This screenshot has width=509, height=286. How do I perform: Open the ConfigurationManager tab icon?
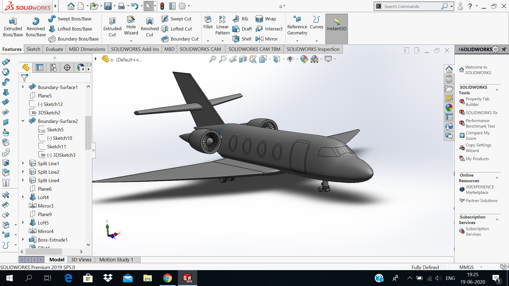pyautogui.click(x=53, y=68)
